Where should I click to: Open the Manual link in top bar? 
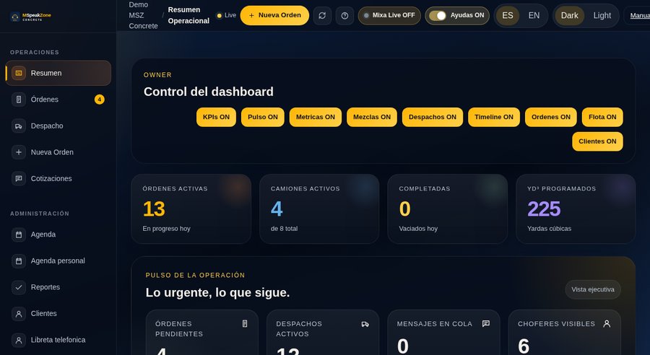[640, 16]
